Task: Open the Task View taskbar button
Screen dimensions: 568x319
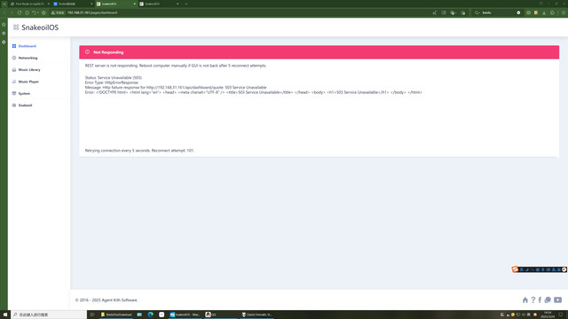Action: [x=92, y=315]
